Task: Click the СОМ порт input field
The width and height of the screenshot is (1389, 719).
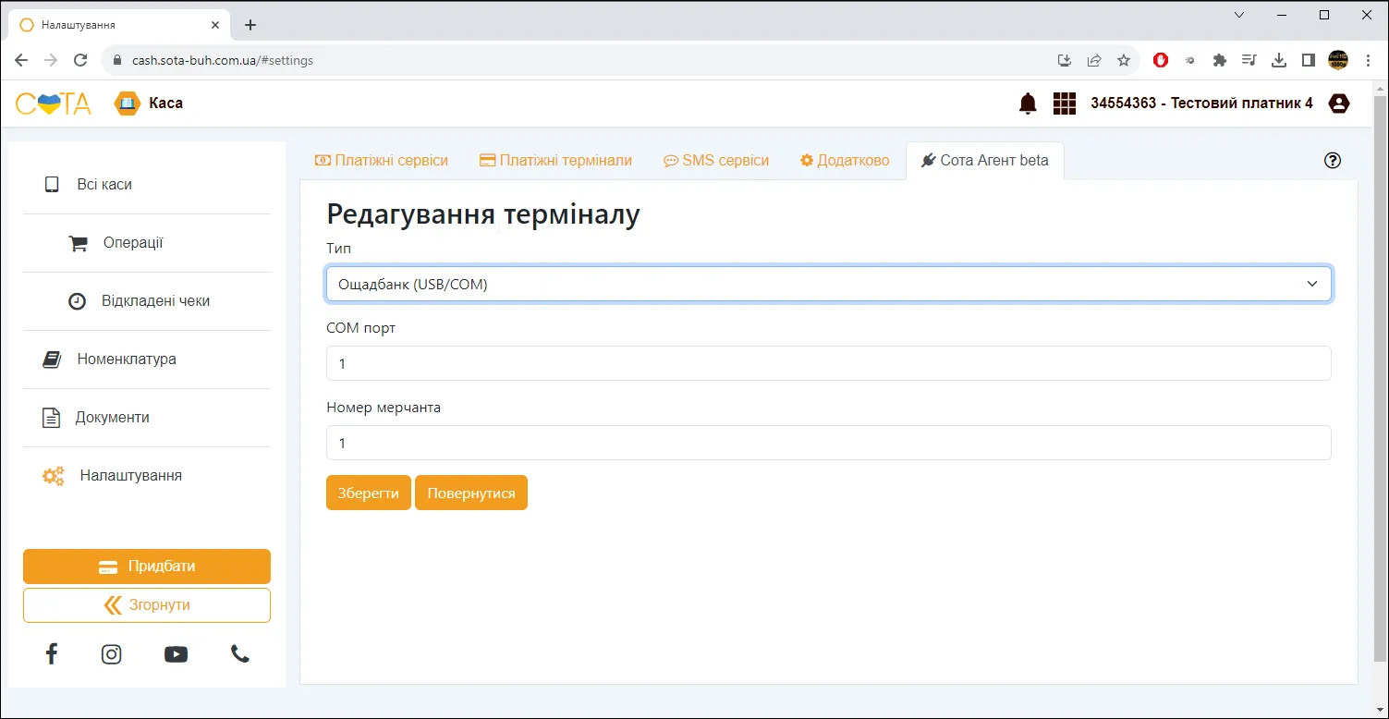Action: pyautogui.click(x=829, y=363)
